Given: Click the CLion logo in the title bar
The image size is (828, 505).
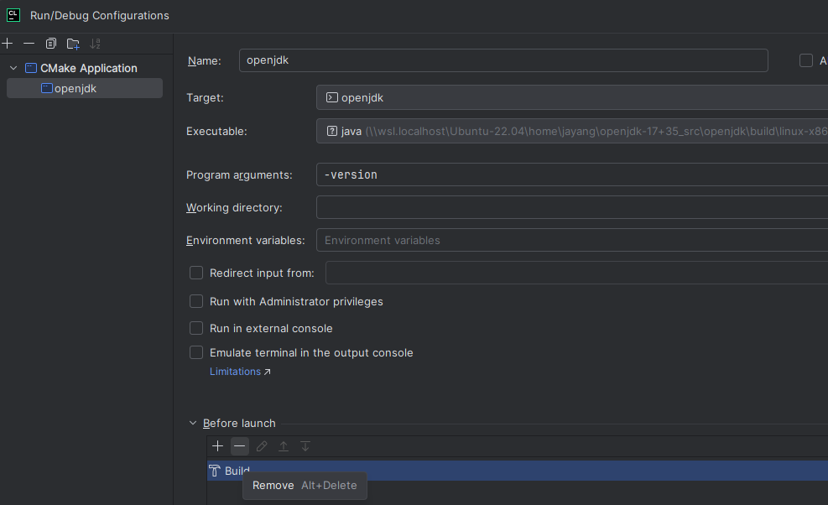Looking at the screenshot, I should click(x=13, y=15).
